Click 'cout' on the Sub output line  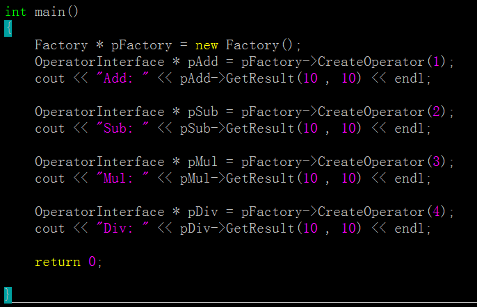[50, 128]
